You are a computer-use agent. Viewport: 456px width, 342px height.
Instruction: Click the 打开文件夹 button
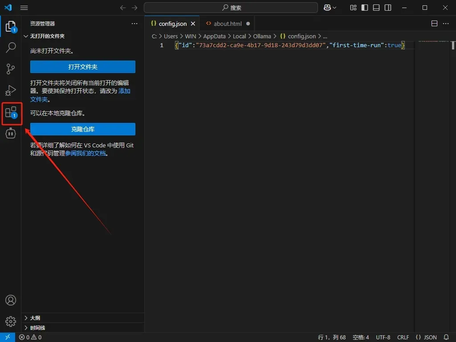pos(82,67)
